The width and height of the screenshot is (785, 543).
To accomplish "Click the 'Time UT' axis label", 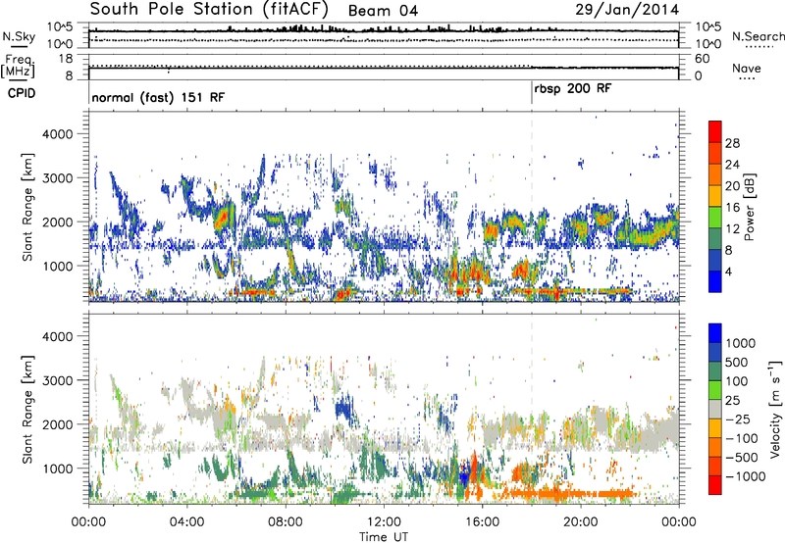I will 384,537.
